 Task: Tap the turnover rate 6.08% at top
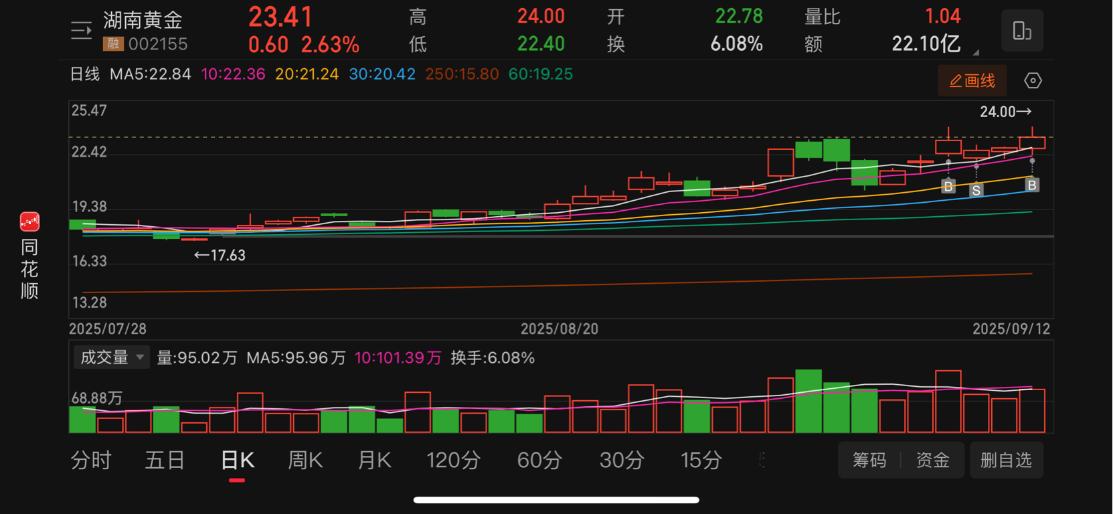tap(736, 44)
